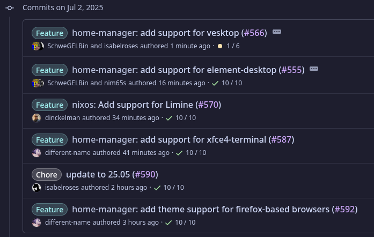
Task: Click dinckelman's avatar
Action: pyautogui.click(x=36, y=118)
